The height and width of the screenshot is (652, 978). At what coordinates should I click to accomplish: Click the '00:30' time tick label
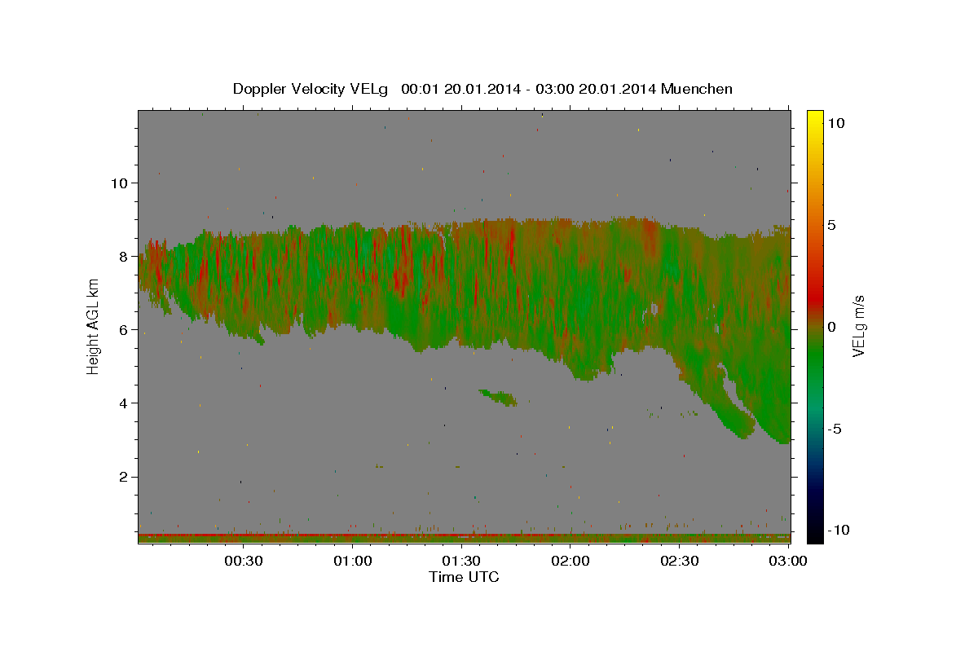tap(243, 561)
